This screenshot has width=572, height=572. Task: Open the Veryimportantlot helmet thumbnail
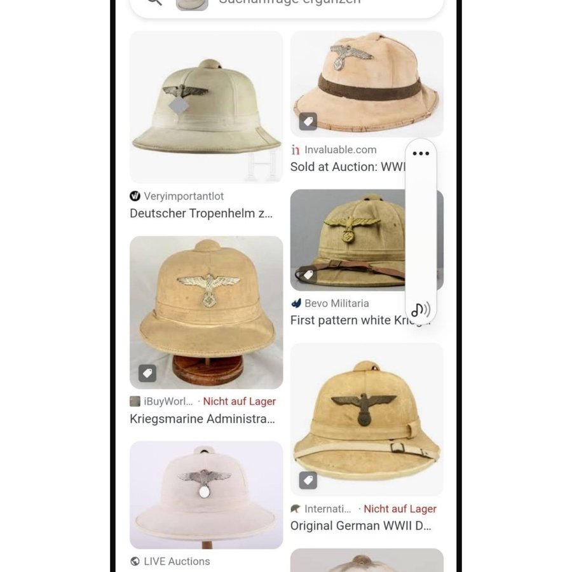(206, 107)
